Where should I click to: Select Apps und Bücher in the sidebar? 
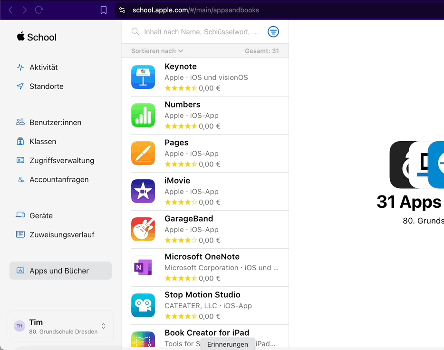pyautogui.click(x=60, y=271)
